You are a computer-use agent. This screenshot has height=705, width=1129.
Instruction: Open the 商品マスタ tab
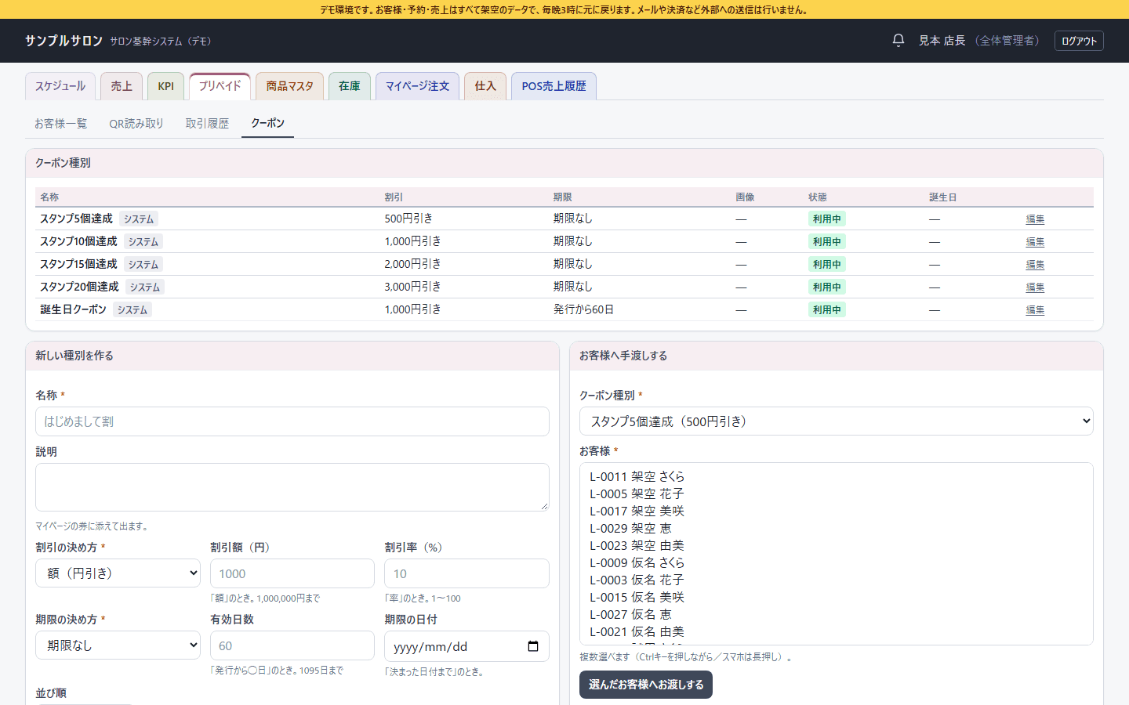click(289, 86)
